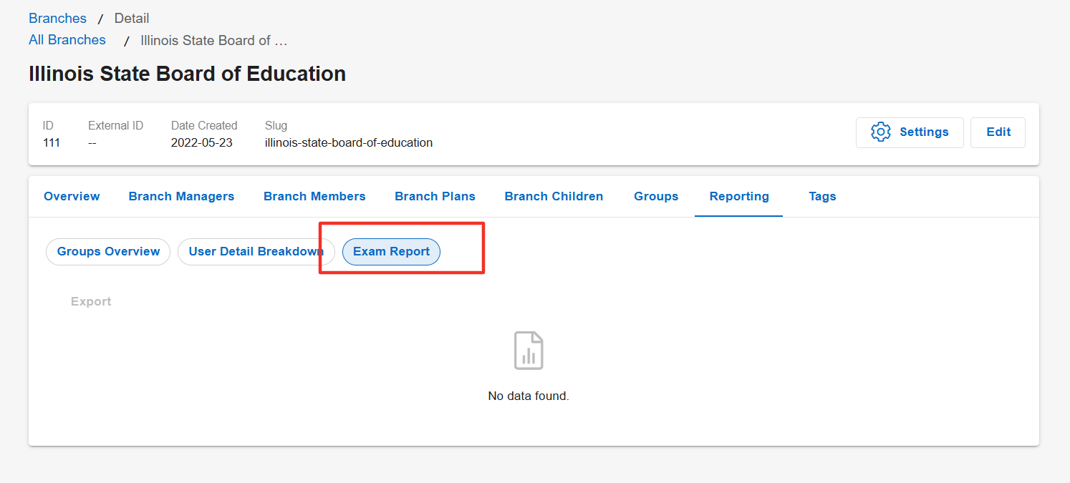Switch to the Groups tab
This screenshot has width=1070, height=483.
pyautogui.click(x=656, y=196)
